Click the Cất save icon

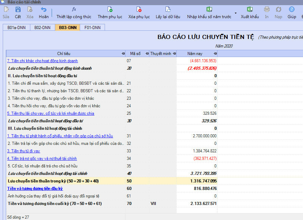[18, 10]
